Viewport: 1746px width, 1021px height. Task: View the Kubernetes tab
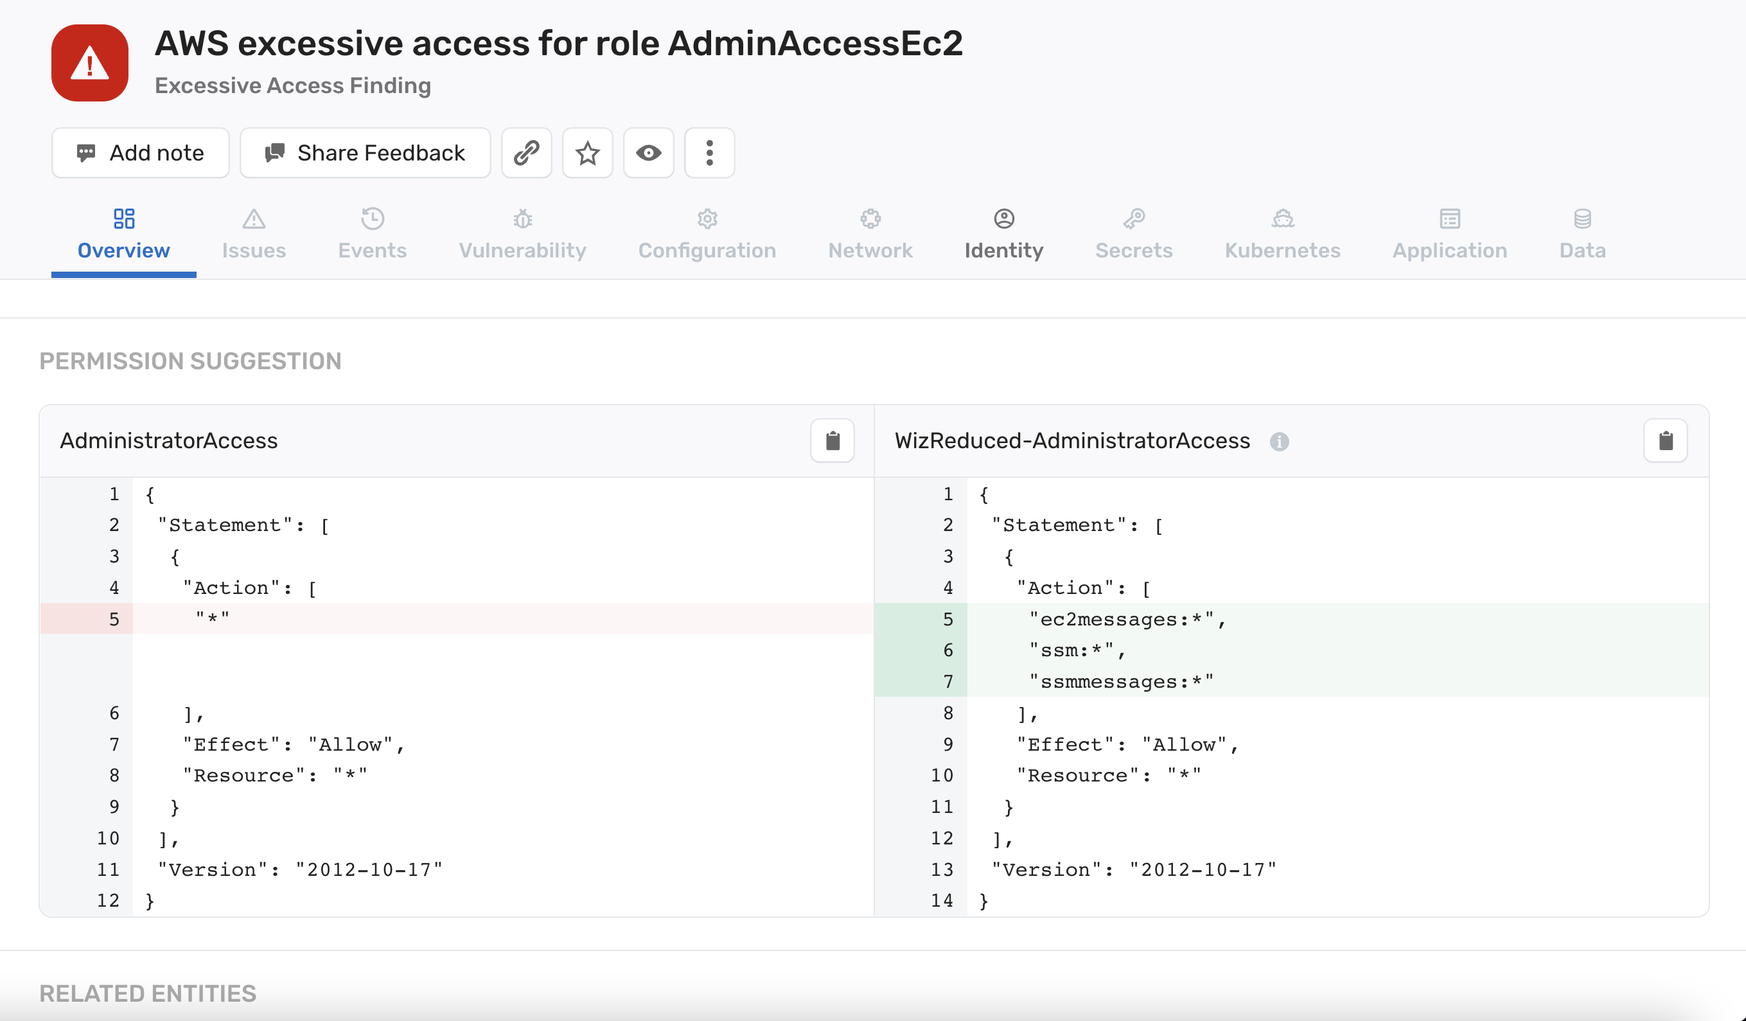1282,236
